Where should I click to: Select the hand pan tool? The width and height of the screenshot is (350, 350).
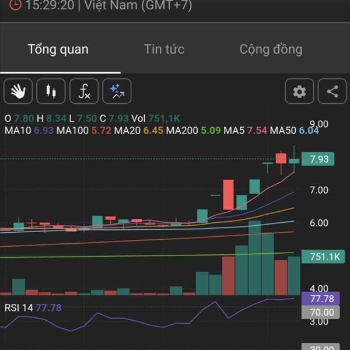pyautogui.click(x=18, y=91)
